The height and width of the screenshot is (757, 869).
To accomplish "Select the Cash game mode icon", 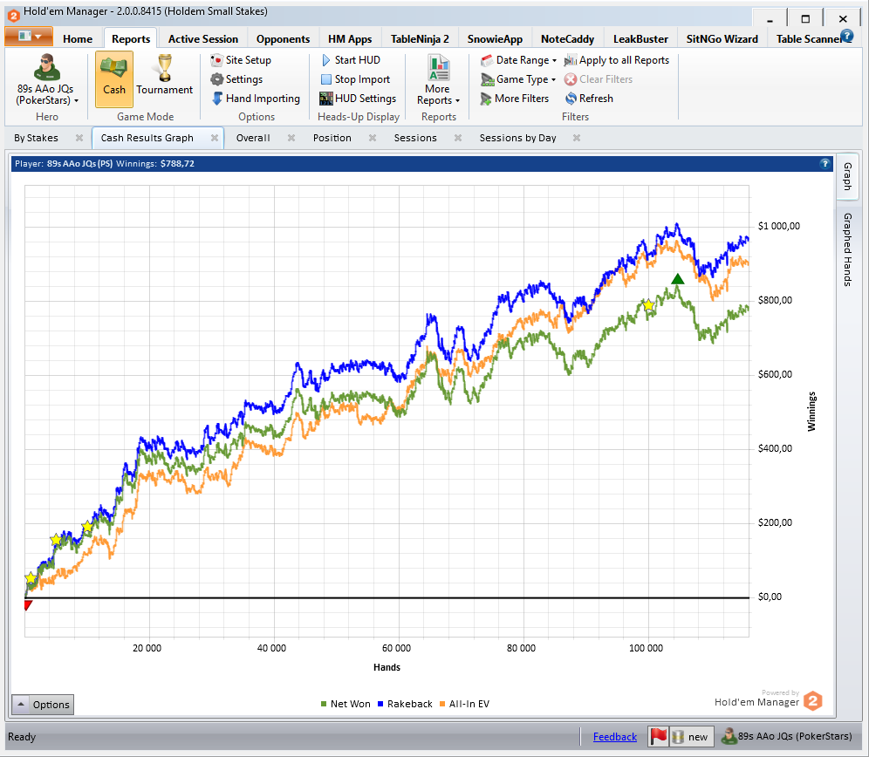I will 114,78.
